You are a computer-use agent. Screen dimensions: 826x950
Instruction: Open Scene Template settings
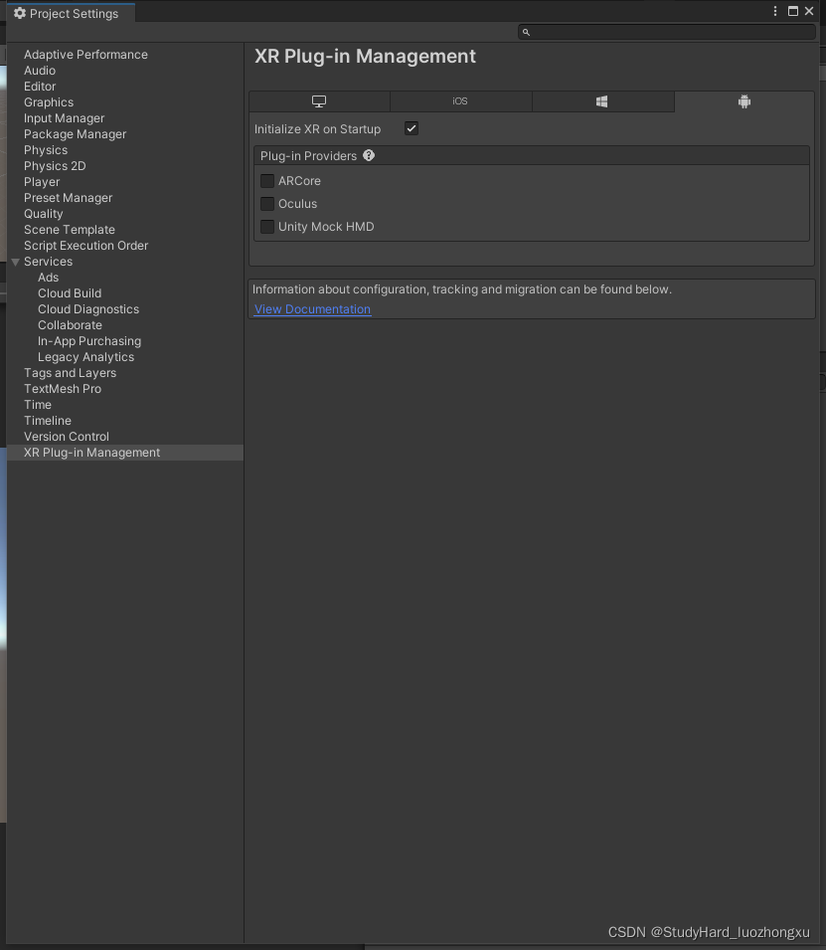click(69, 230)
